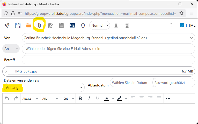Image resolution: width=198 pixels, height=124 pixels.
Task: Click the undo arrow in editor toolbar
Action: pos(7,98)
